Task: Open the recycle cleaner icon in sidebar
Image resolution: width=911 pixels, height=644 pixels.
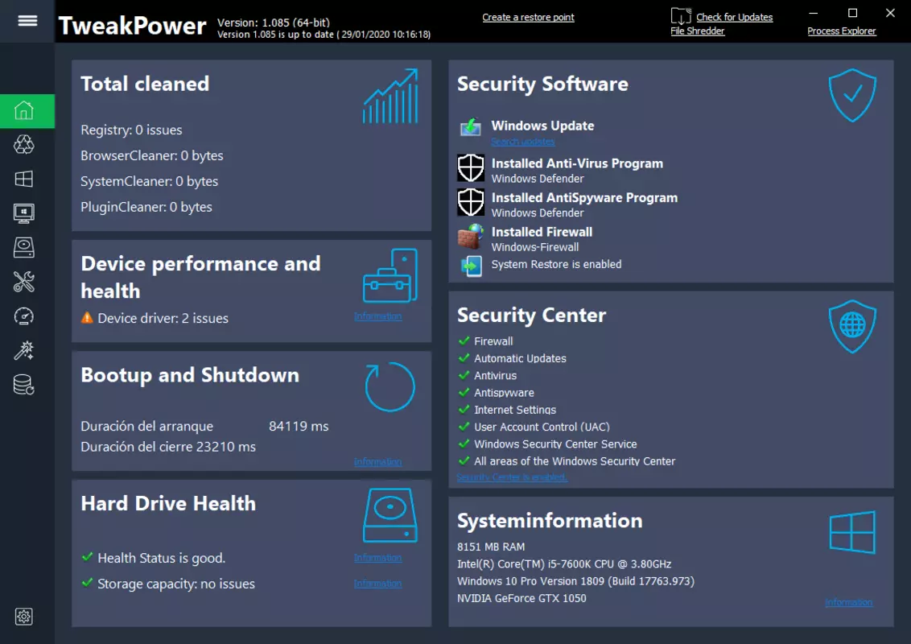Action: click(24, 144)
